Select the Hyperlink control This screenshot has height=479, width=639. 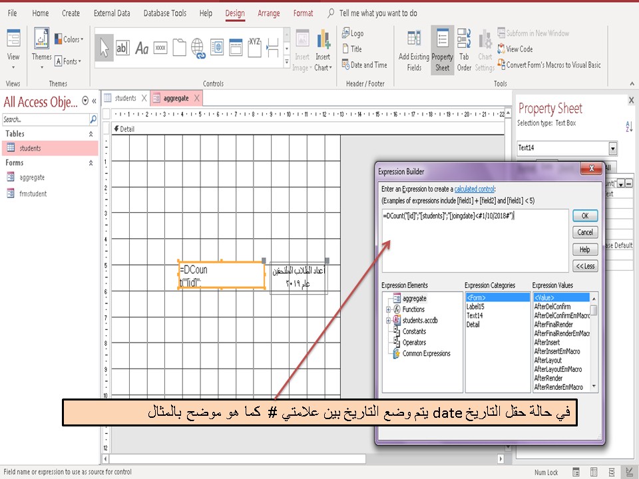(x=198, y=48)
